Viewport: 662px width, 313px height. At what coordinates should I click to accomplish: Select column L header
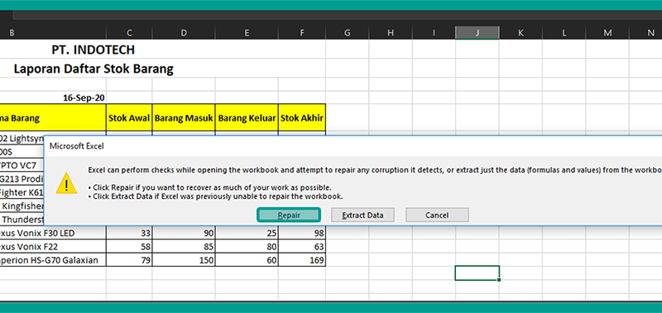point(564,33)
